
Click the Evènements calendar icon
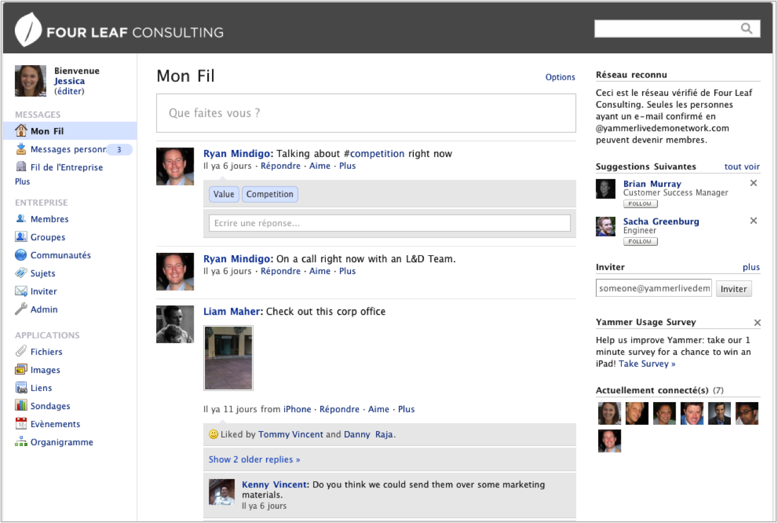[x=21, y=423]
